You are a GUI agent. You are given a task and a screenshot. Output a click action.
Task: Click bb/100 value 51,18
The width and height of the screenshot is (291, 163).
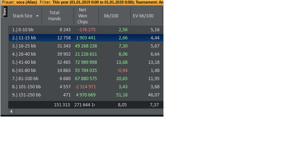pos(122,95)
